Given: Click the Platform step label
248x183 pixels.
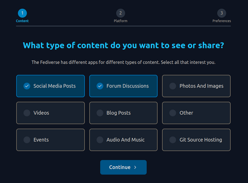Looking at the screenshot, I should (121, 21).
